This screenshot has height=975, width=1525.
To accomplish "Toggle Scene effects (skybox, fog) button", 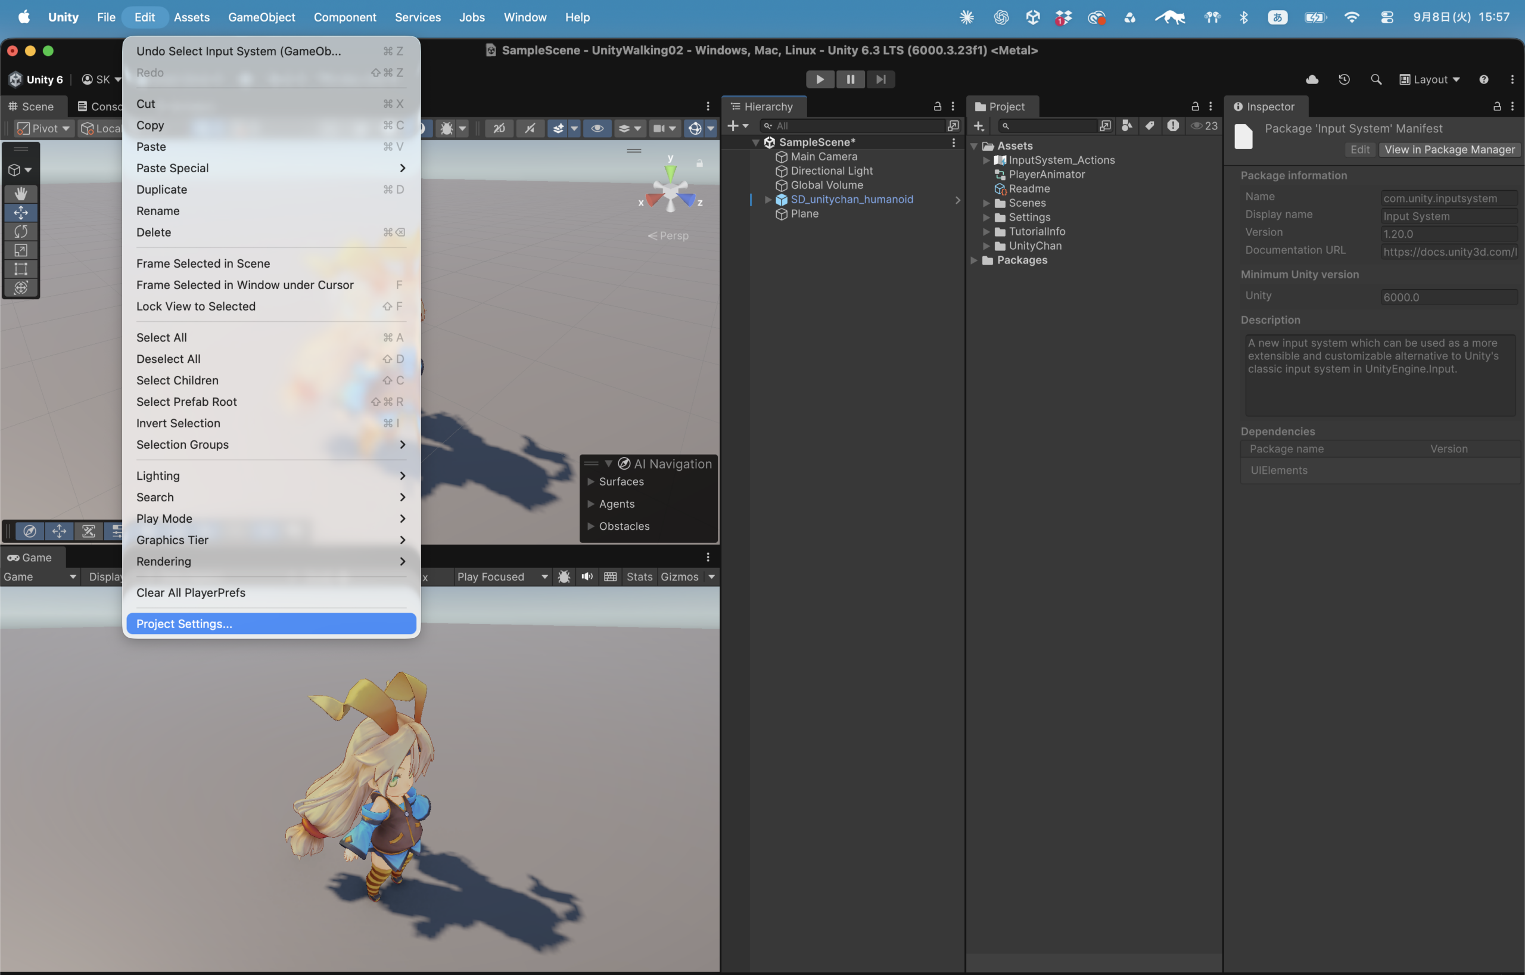I will [x=558, y=129].
